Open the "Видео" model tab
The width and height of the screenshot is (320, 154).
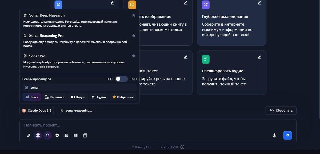point(78,97)
